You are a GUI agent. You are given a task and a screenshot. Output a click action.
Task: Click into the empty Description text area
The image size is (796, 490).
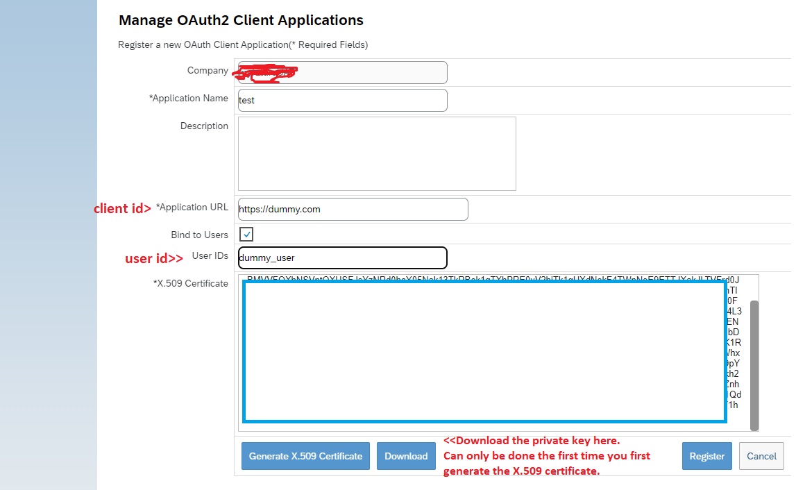click(377, 153)
